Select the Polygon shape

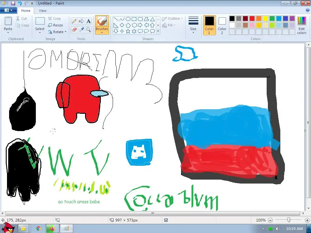[x=146, y=19]
